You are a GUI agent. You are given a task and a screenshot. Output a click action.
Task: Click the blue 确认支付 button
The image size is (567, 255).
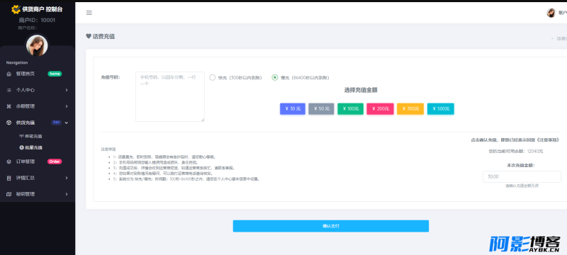[x=331, y=226]
